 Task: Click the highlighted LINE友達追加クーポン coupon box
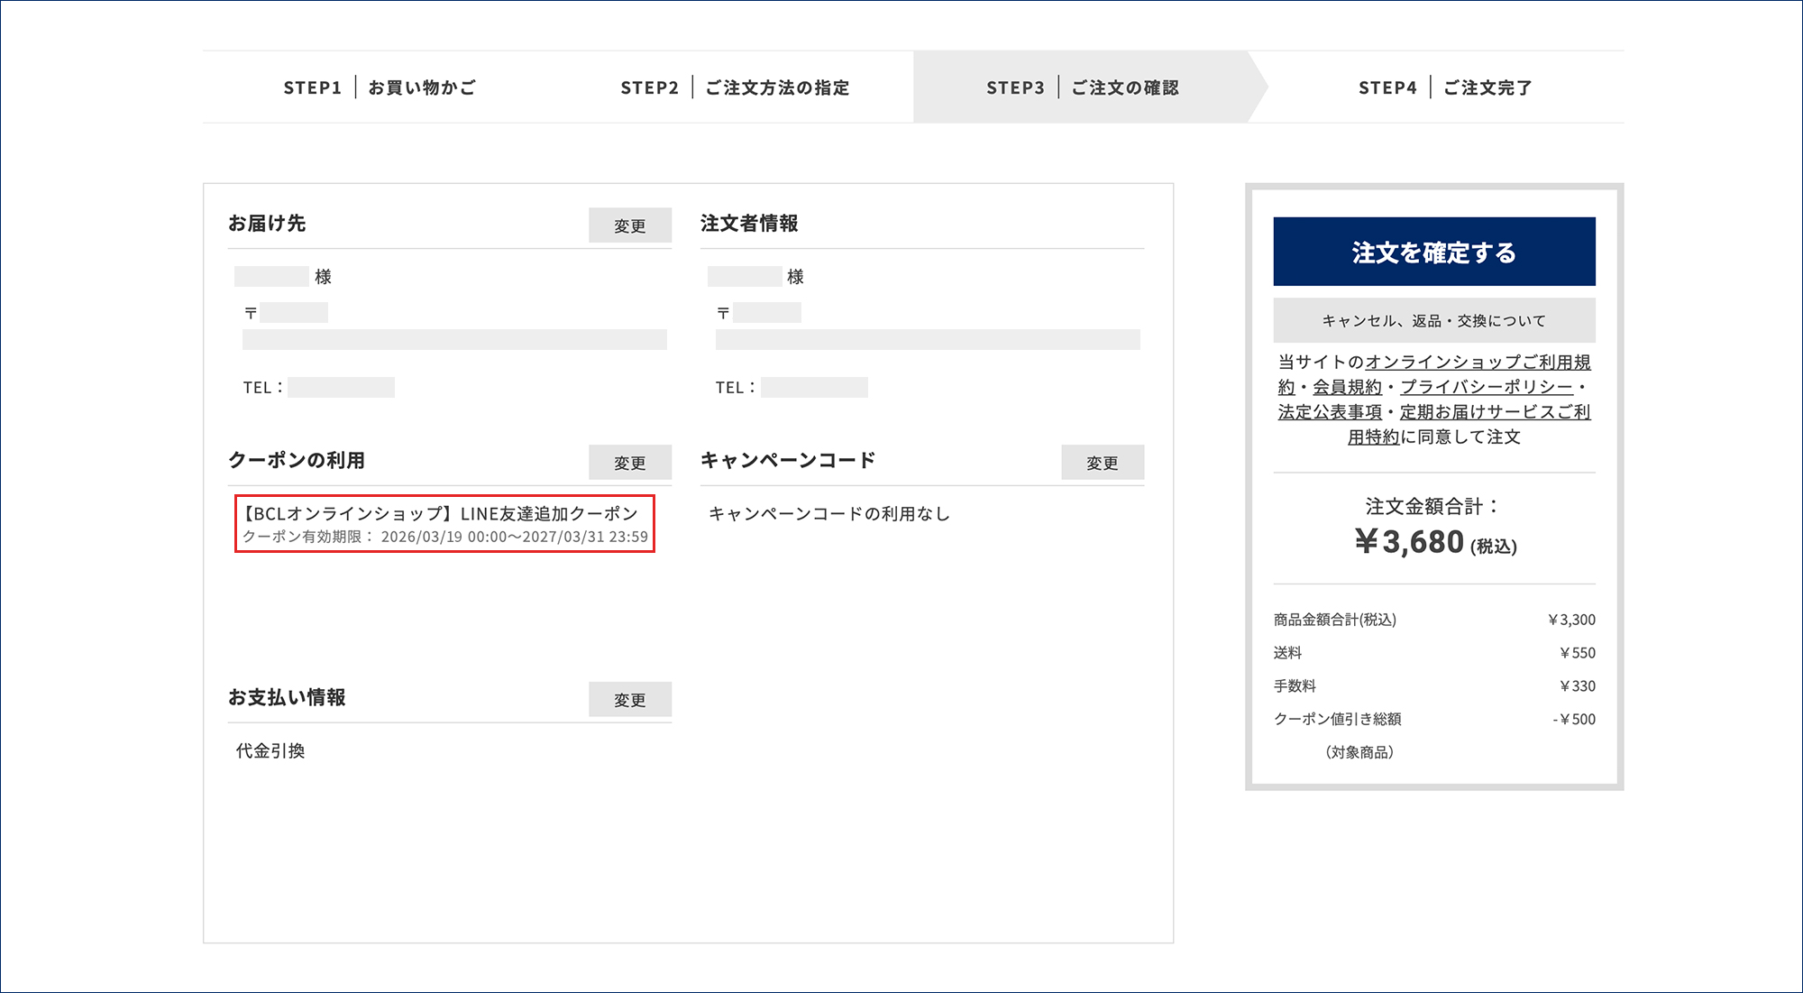pyautogui.click(x=444, y=523)
